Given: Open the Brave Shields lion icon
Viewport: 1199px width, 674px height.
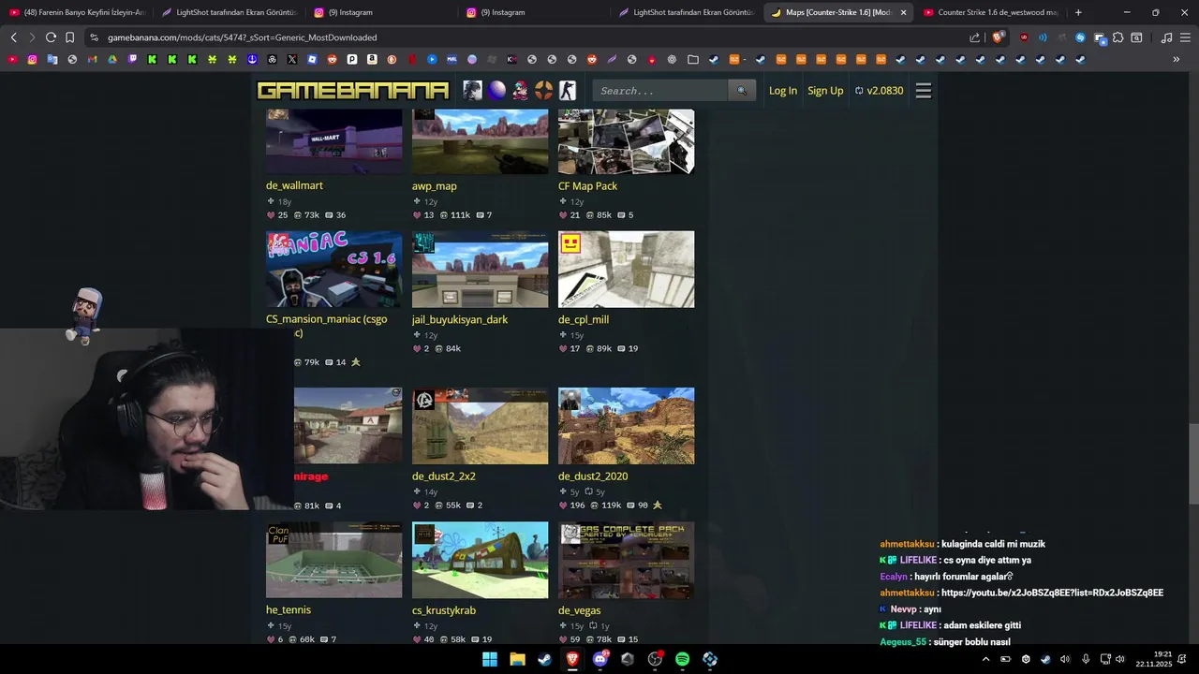Looking at the screenshot, I should pos(998,37).
